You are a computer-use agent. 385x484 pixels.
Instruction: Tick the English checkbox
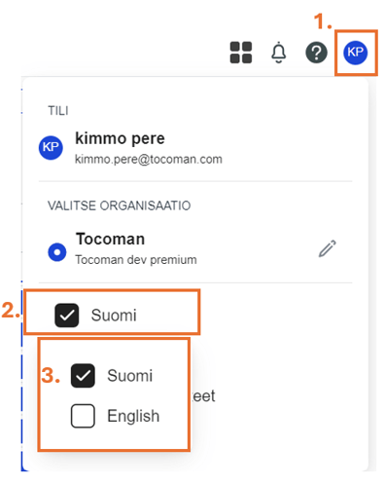coord(83,416)
